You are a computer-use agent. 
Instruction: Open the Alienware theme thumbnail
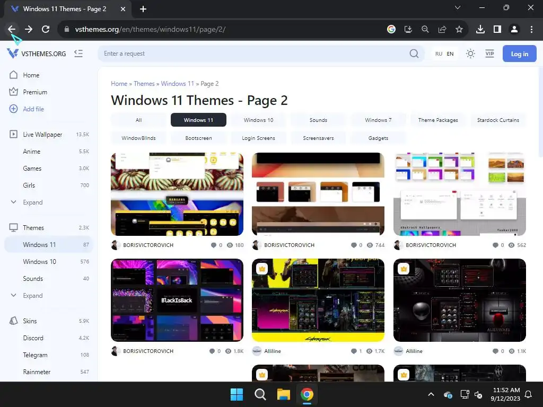click(460, 300)
